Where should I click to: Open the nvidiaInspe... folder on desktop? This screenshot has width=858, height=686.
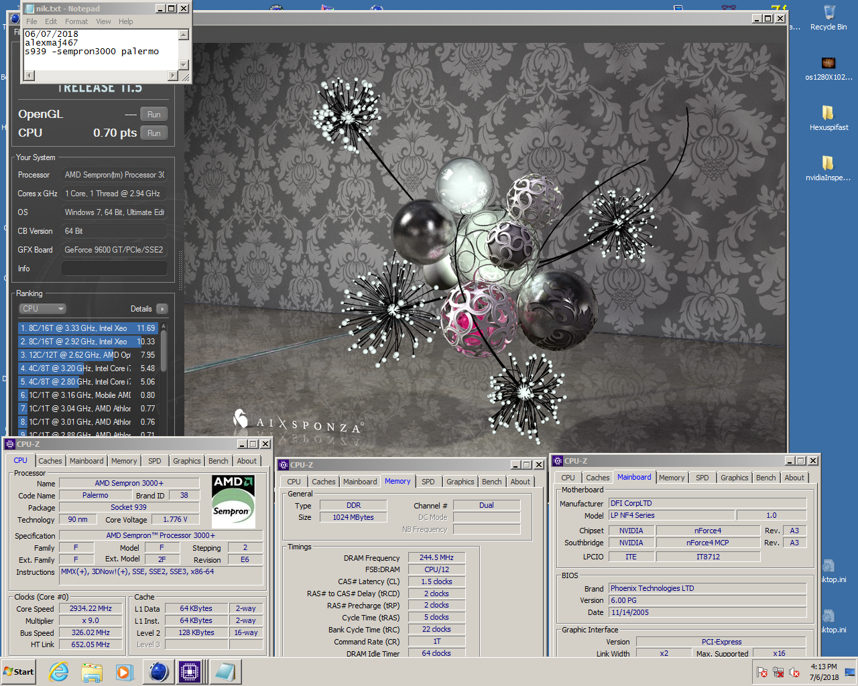(829, 167)
